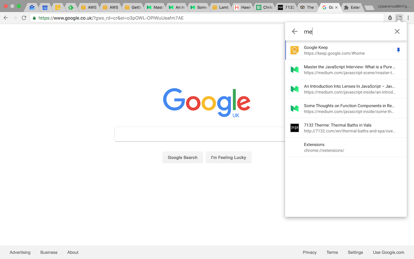Open the Settings footer link
Viewport: 414px width, 259px height.
pyautogui.click(x=355, y=252)
